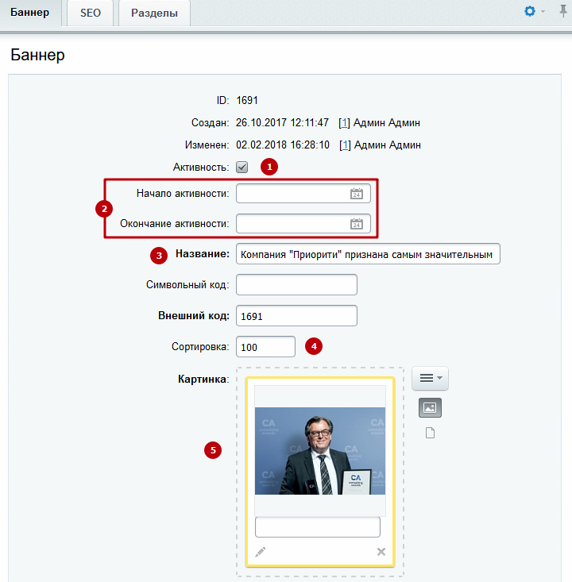The width and height of the screenshot is (572, 582).
Task: Open user link [1] in Изменен row
Action: pos(345,145)
